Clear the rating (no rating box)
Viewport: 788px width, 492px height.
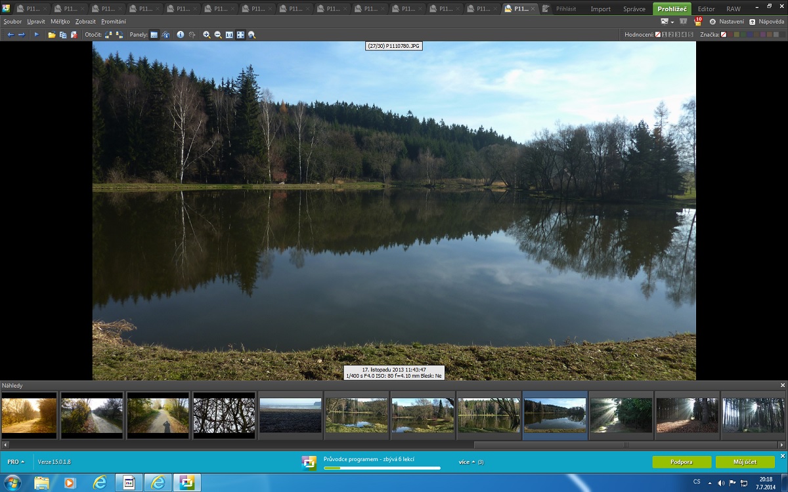(658, 35)
